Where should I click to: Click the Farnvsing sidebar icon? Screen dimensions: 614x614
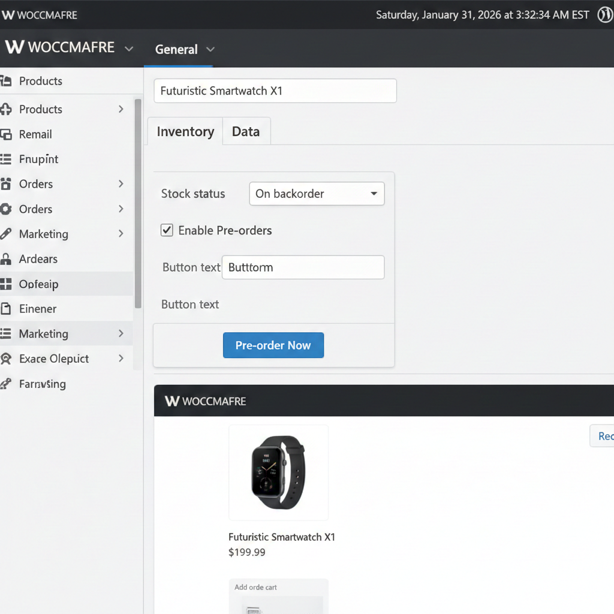tap(6, 384)
